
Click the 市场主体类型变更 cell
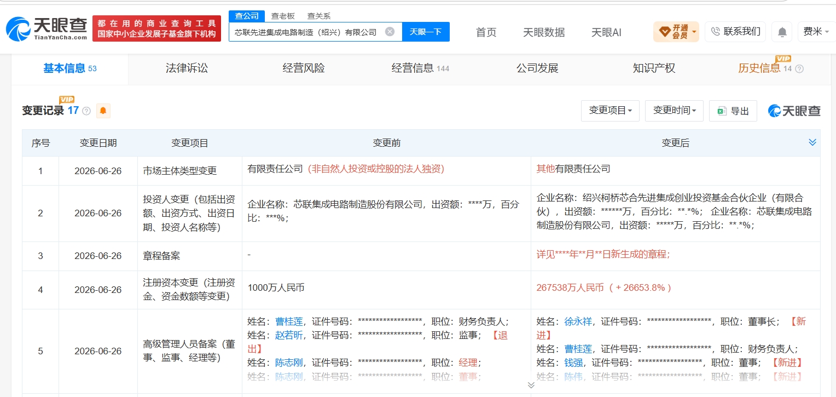(190, 171)
